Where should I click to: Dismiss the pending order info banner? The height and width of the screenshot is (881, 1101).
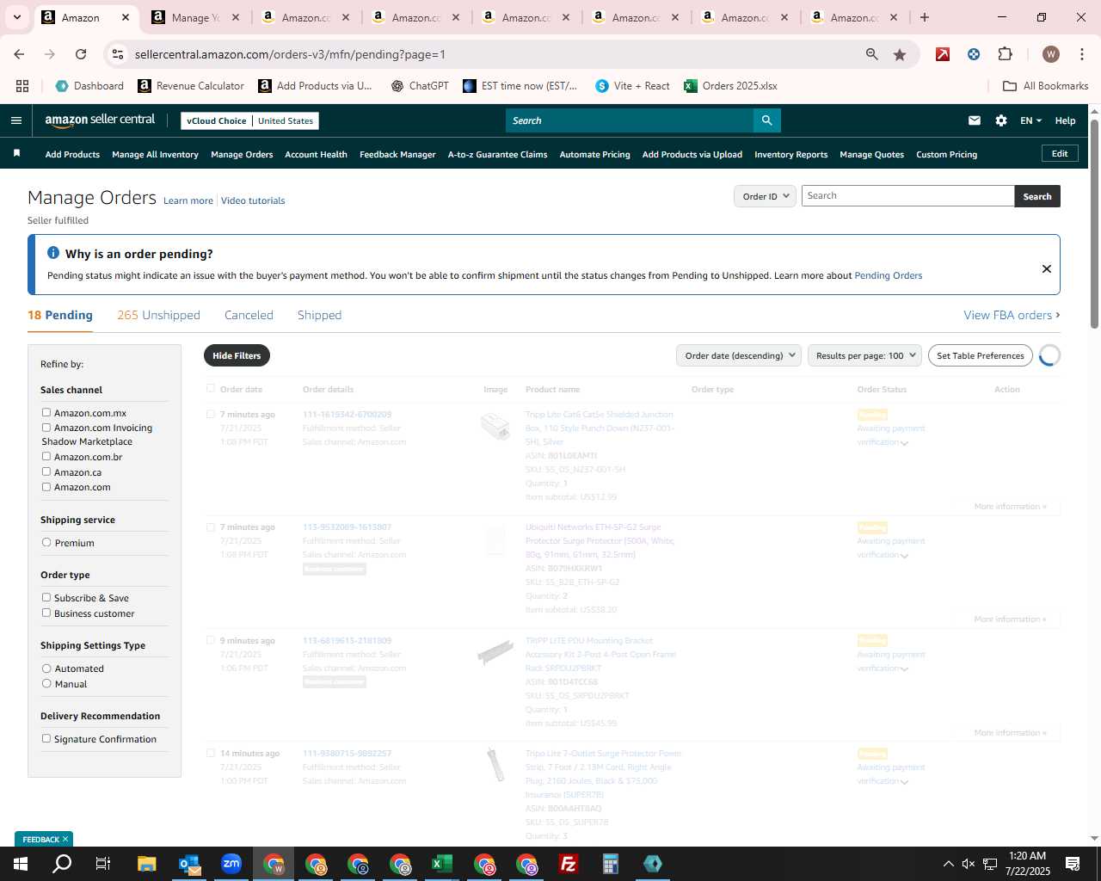pos(1047,268)
